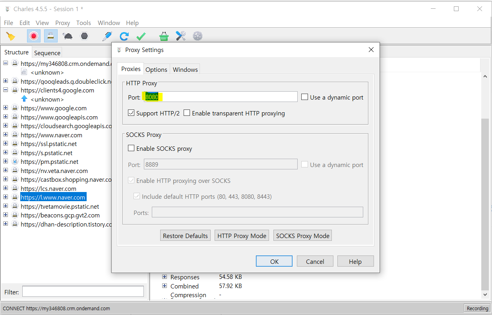Click the HTTP Proxy Mode button
The height and width of the screenshot is (315, 492).
242,236
